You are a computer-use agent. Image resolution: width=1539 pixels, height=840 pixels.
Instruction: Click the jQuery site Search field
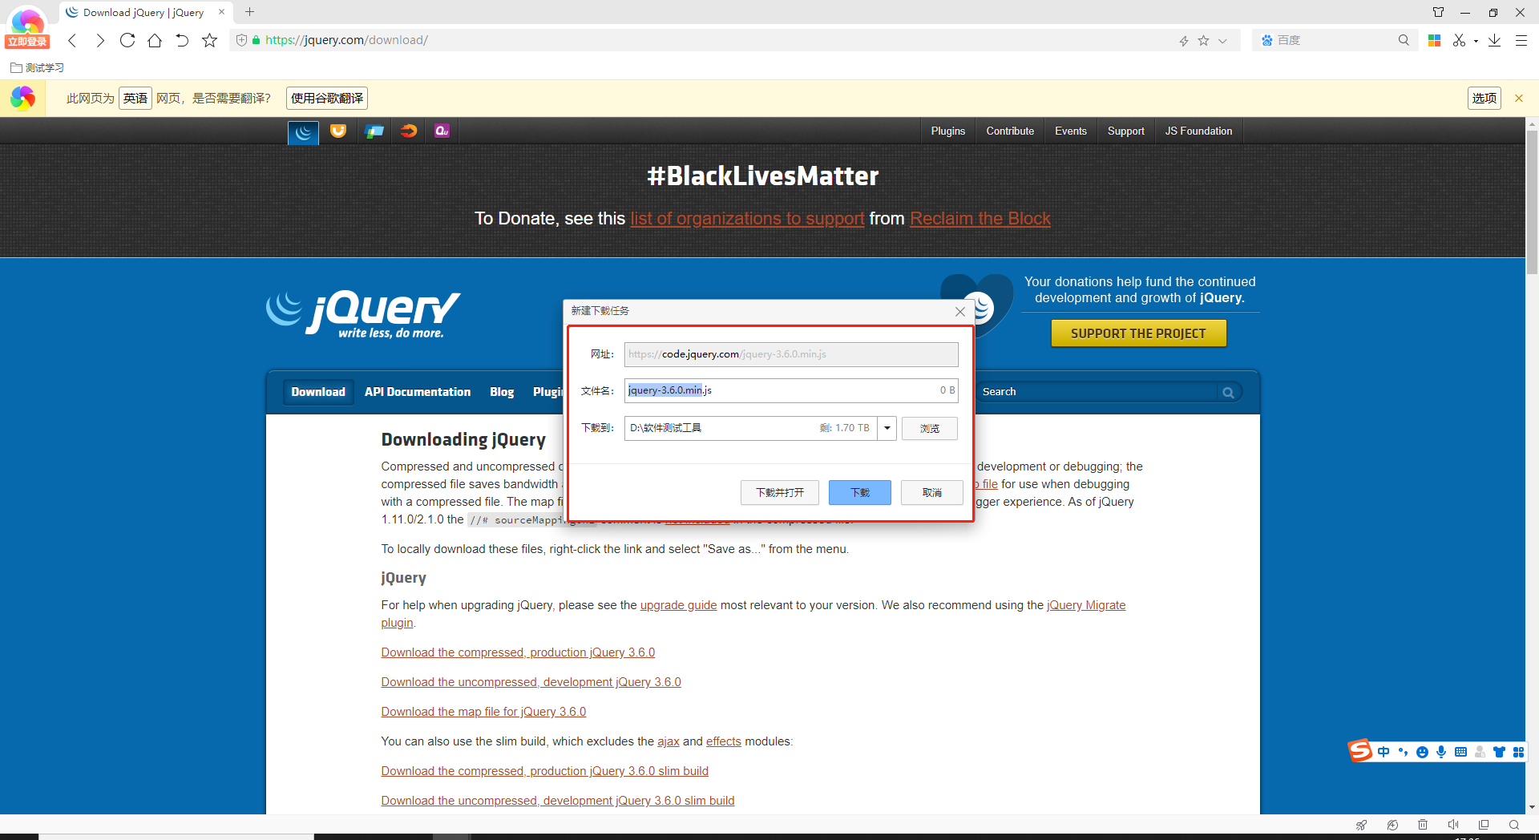[x=1098, y=392]
